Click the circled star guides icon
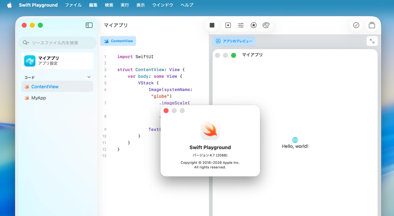 (254, 25)
